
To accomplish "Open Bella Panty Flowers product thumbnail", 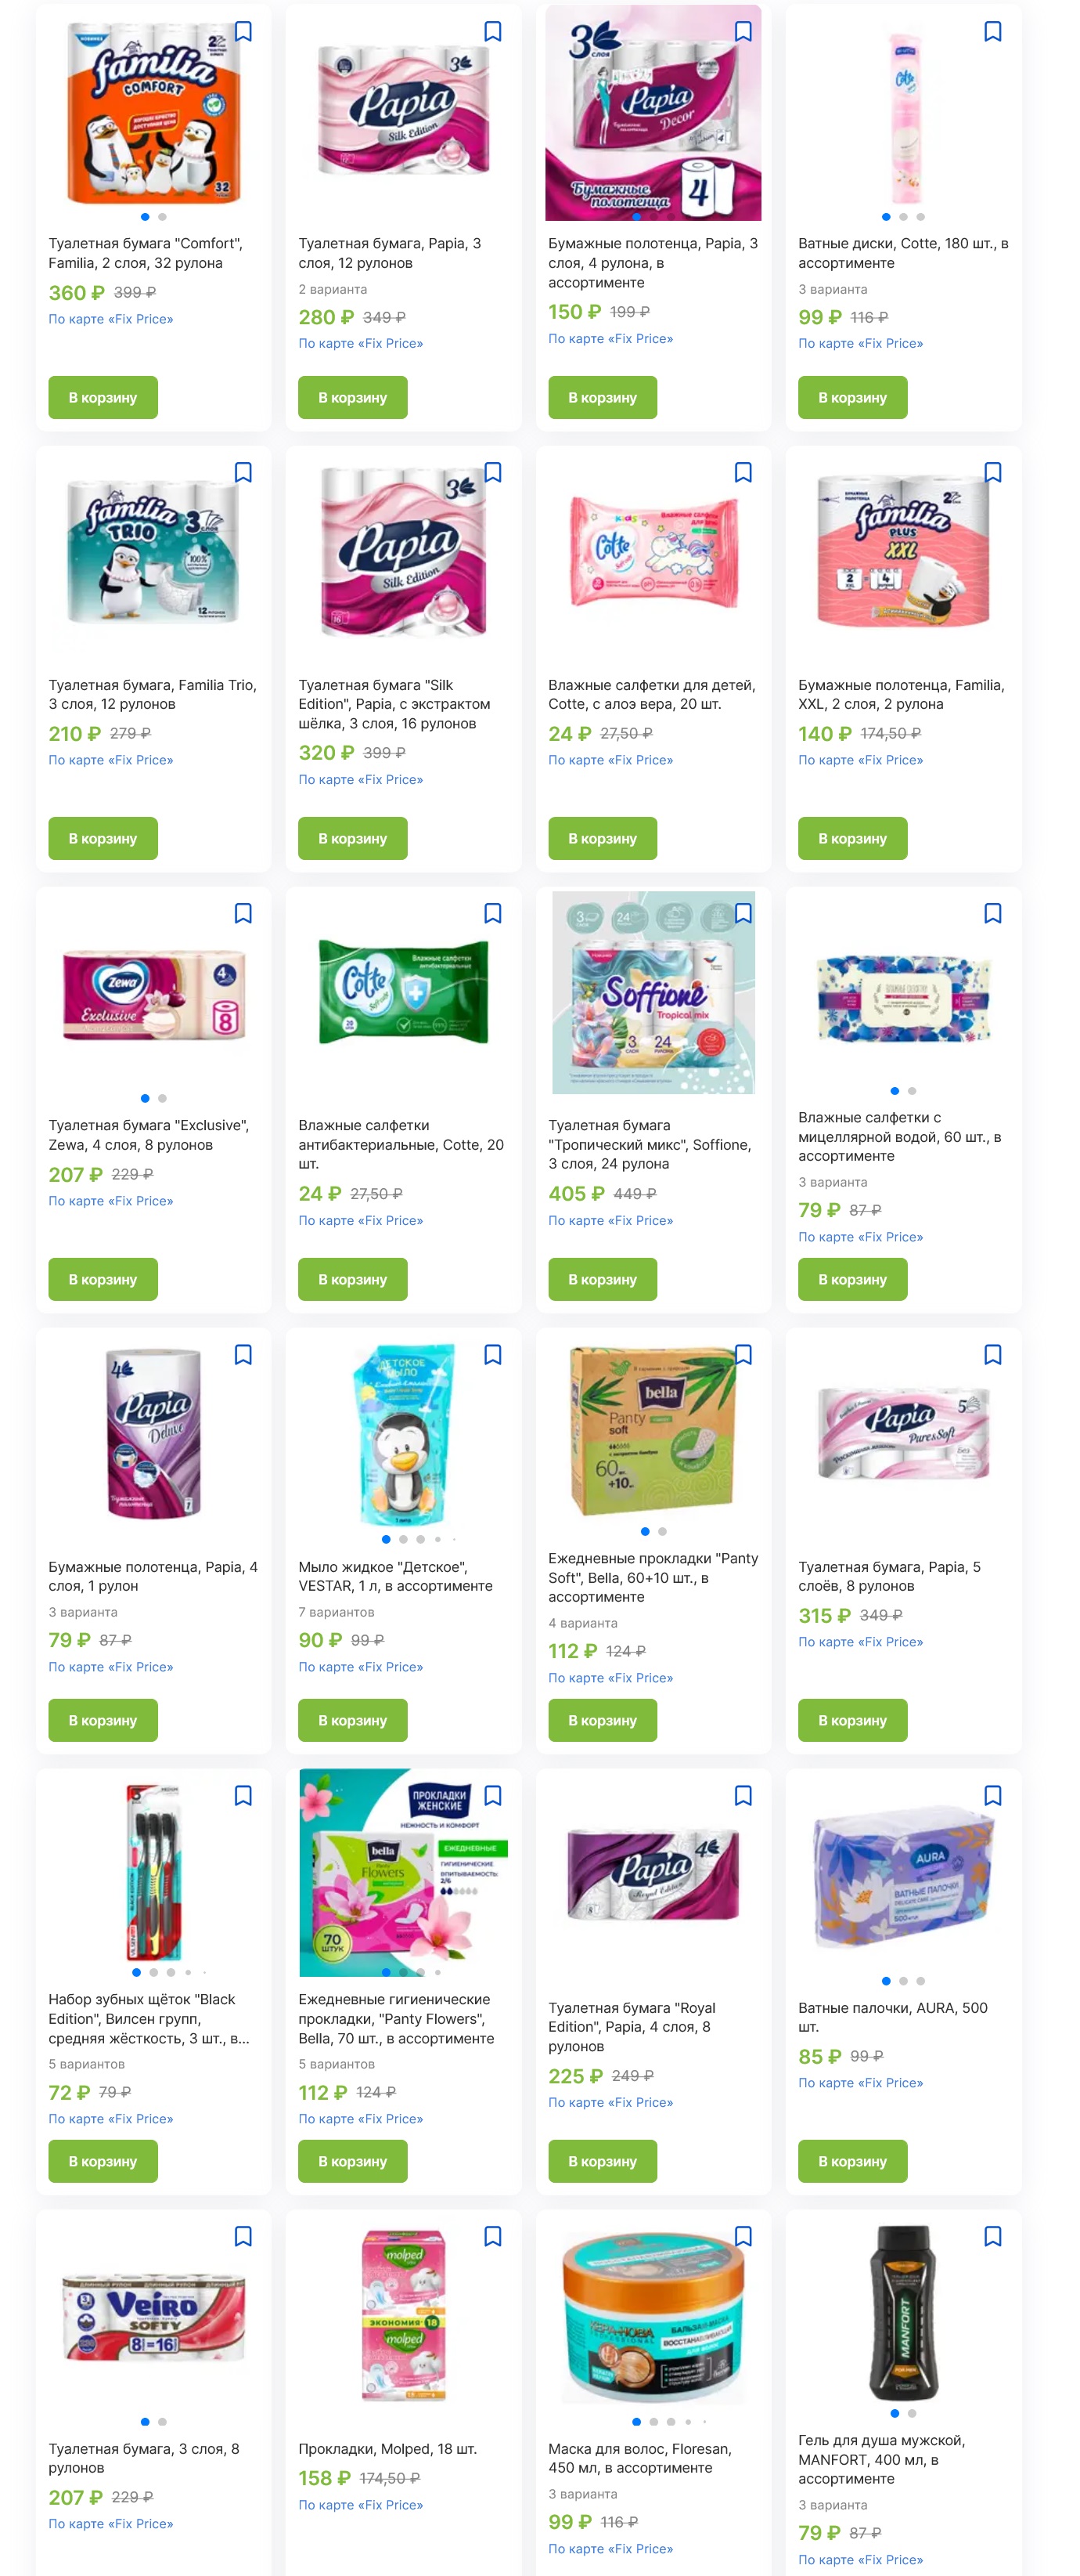I will click(x=404, y=1873).
